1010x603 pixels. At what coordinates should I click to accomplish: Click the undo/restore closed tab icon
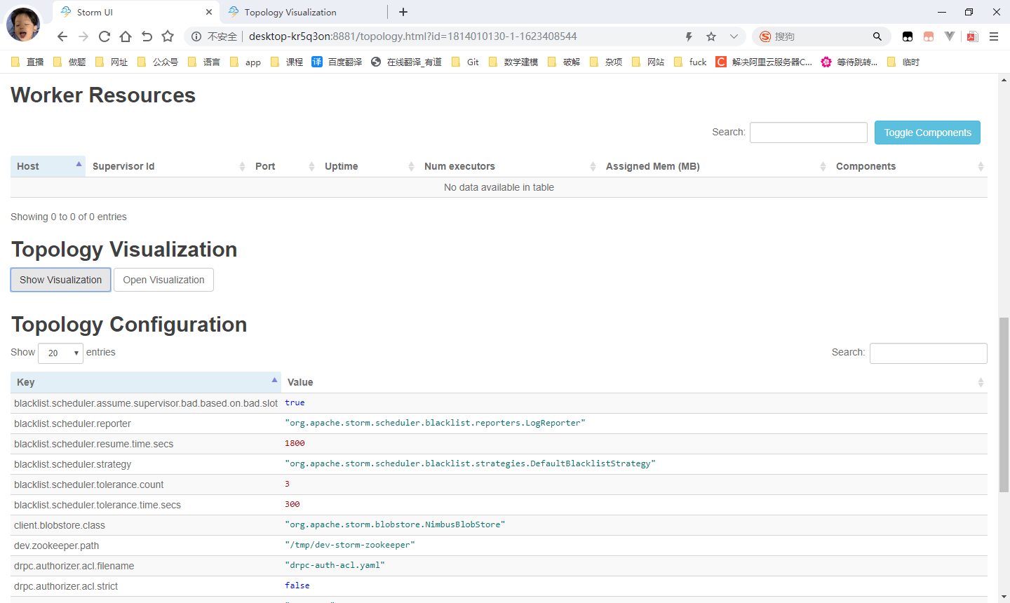click(x=147, y=36)
